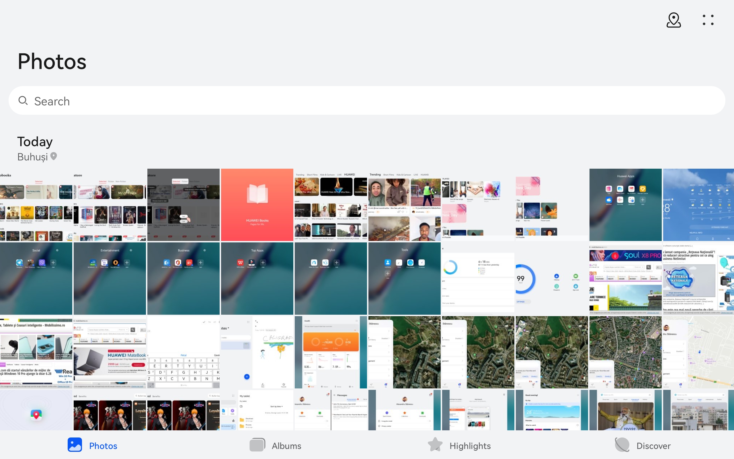This screenshot has width=734, height=459.
Task: Select the Today date header
Action: (35, 142)
